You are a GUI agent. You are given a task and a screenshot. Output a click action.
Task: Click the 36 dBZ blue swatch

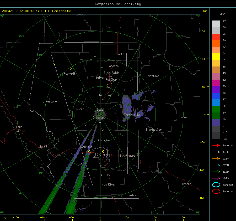[x=216, y=96]
